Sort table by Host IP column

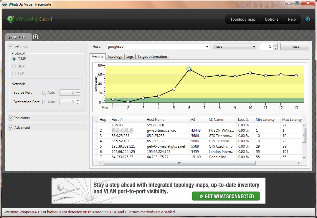pos(128,120)
